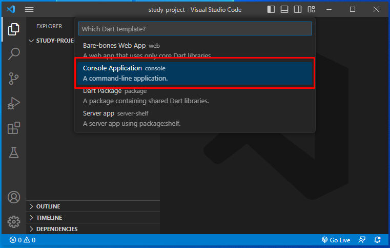Open the Run and Debug view
The image size is (390, 248).
[x=14, y=103]
